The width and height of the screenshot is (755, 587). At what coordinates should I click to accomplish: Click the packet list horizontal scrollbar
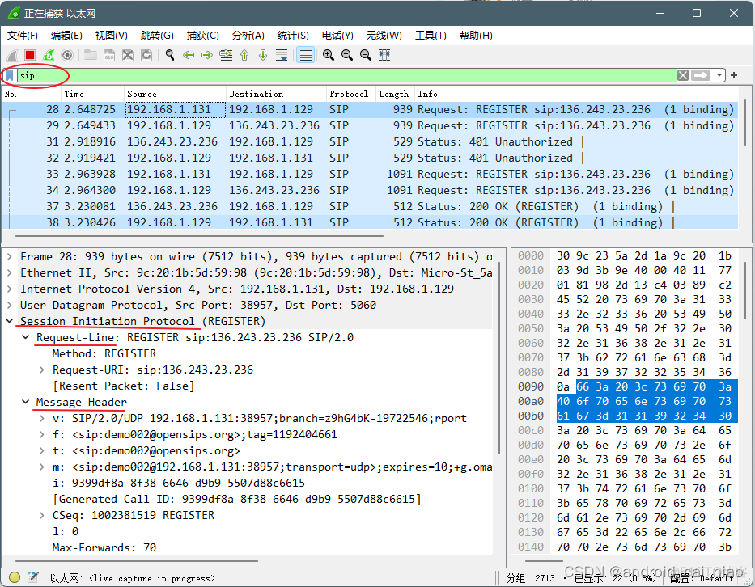point(199,236)
